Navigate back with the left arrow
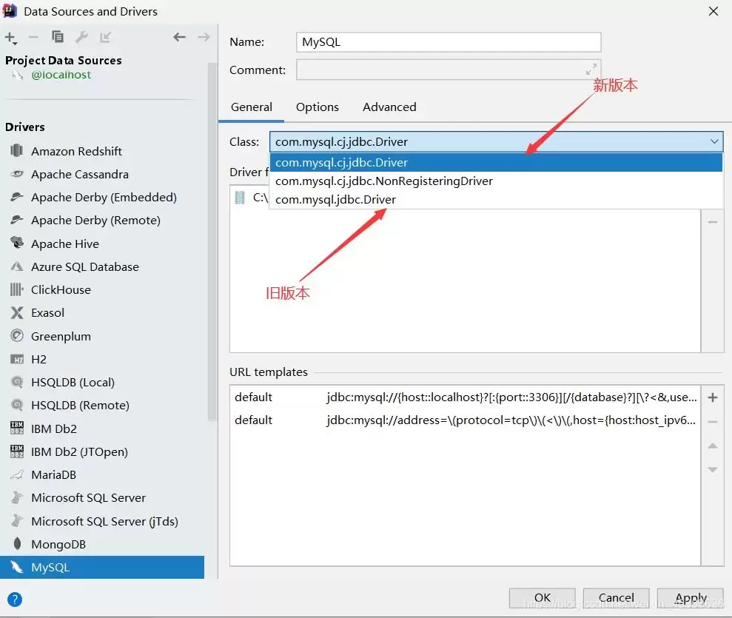Image resolution: width=732 pixels, height=618 pixels. tap(179, 37)
